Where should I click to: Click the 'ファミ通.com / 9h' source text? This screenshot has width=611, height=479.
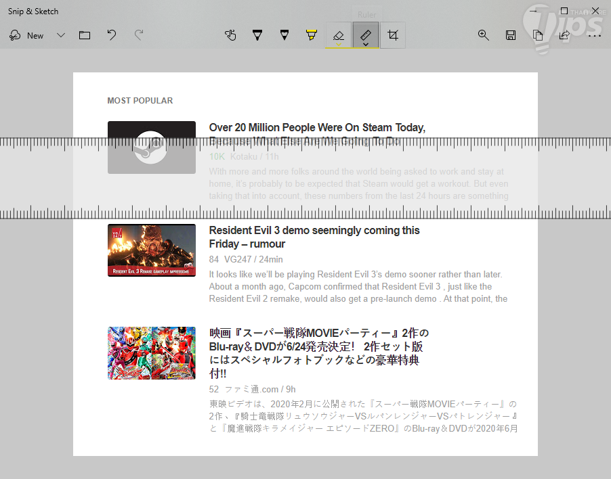click(x=260, y=390)
